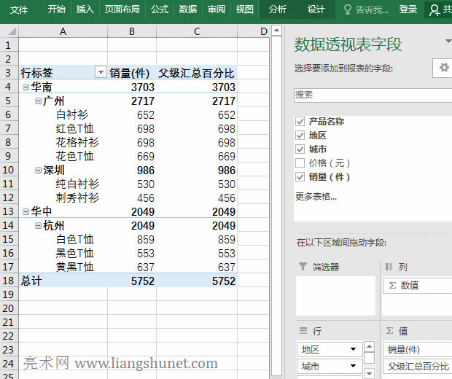Image resolution: width=452 pixels, height=379 pixels.
Task: Collapse the 广州 group minus icon
Action: tap(38, 101)
